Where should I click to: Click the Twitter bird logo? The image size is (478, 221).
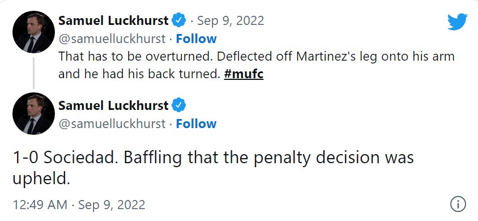[457, 22]
